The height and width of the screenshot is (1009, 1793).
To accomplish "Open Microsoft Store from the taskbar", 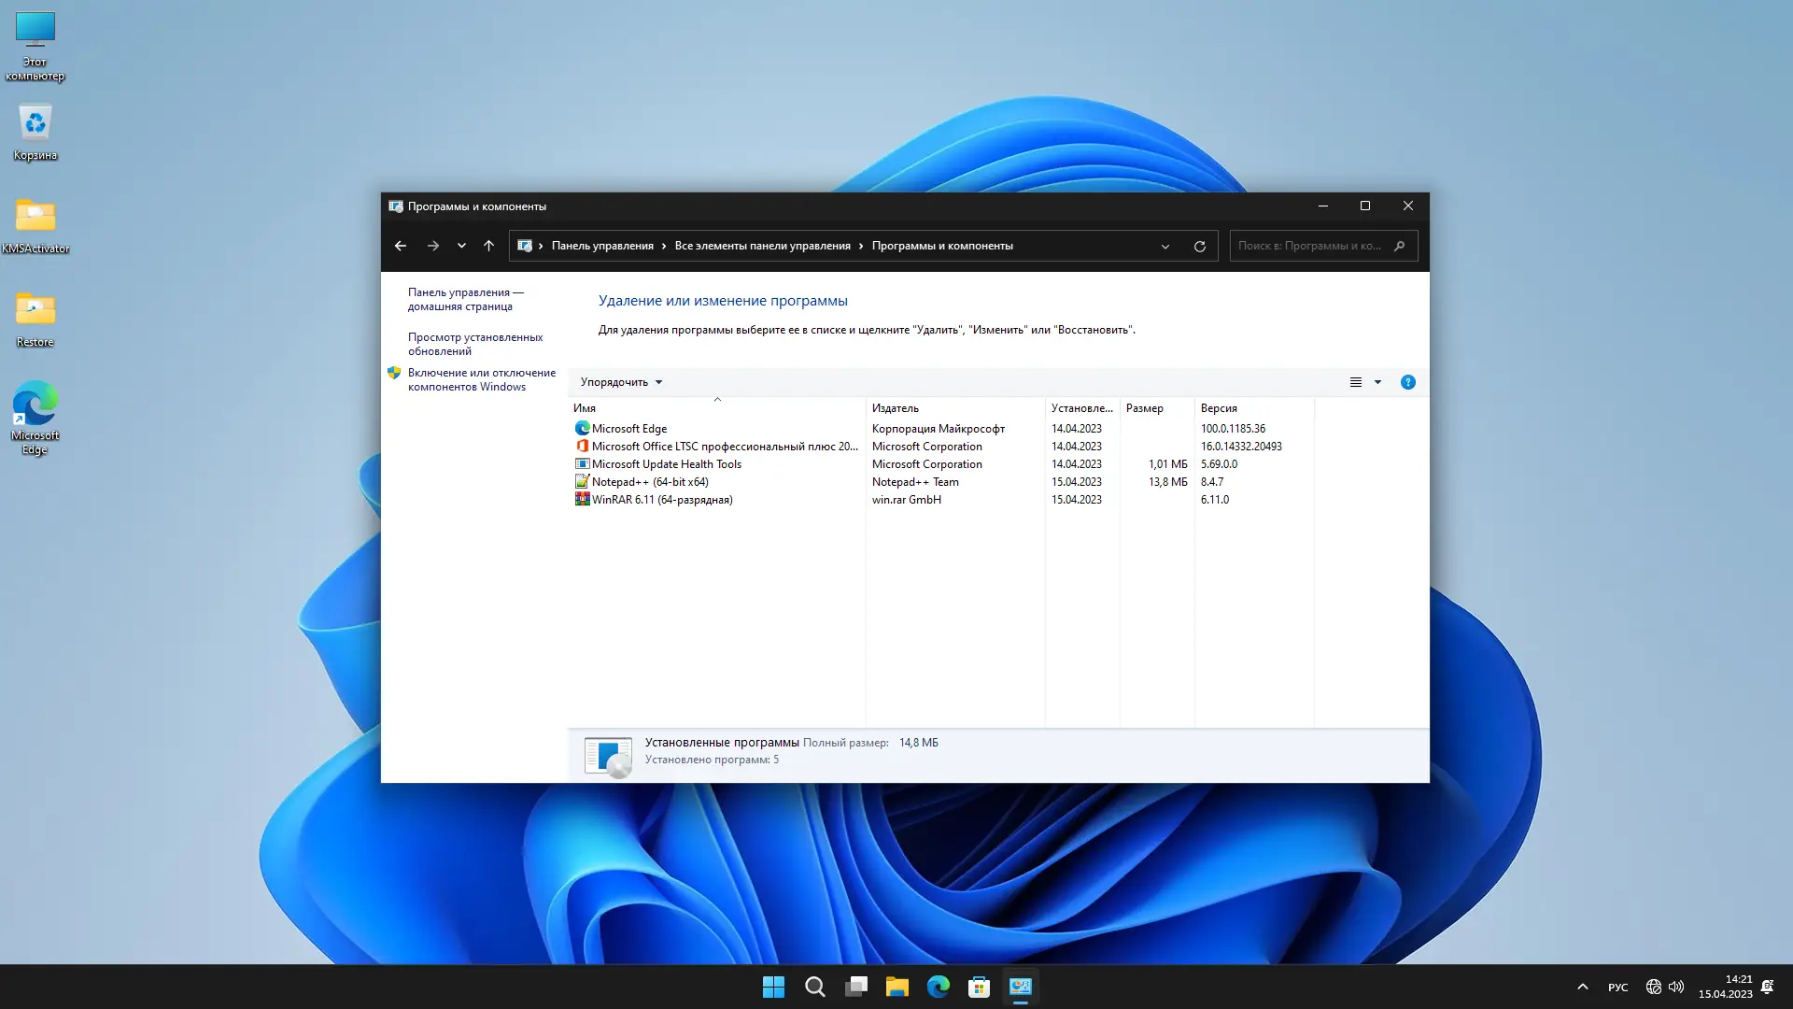I will point(979,987).
